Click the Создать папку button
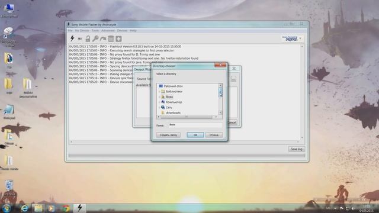 pyautogui.click(x=168, y=135)
